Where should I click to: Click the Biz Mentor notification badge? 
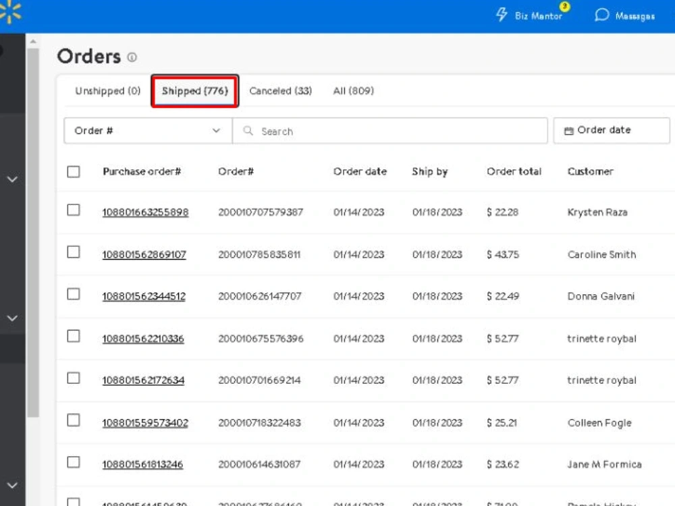pyautogui.click(x=564, y=7)
